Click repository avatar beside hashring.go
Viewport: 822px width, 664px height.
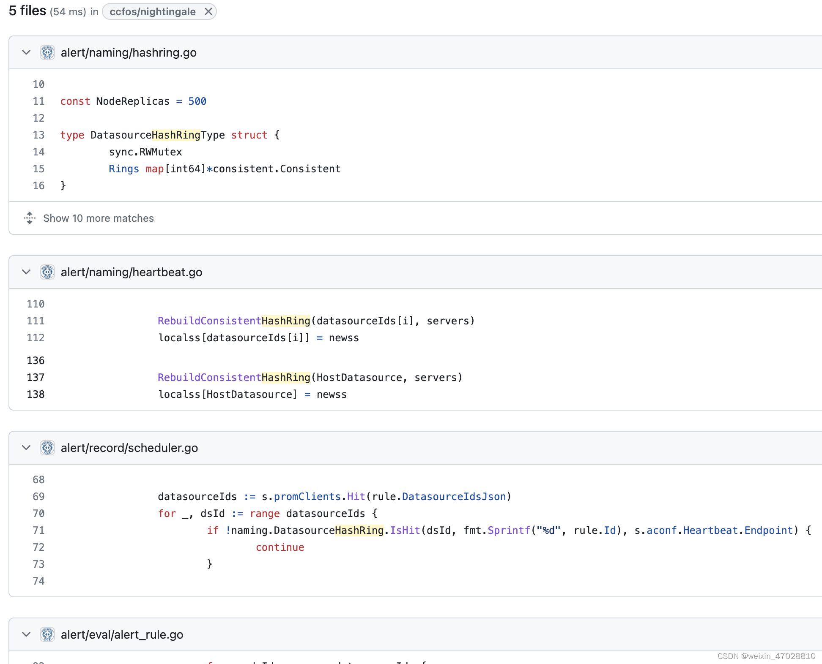47,52
